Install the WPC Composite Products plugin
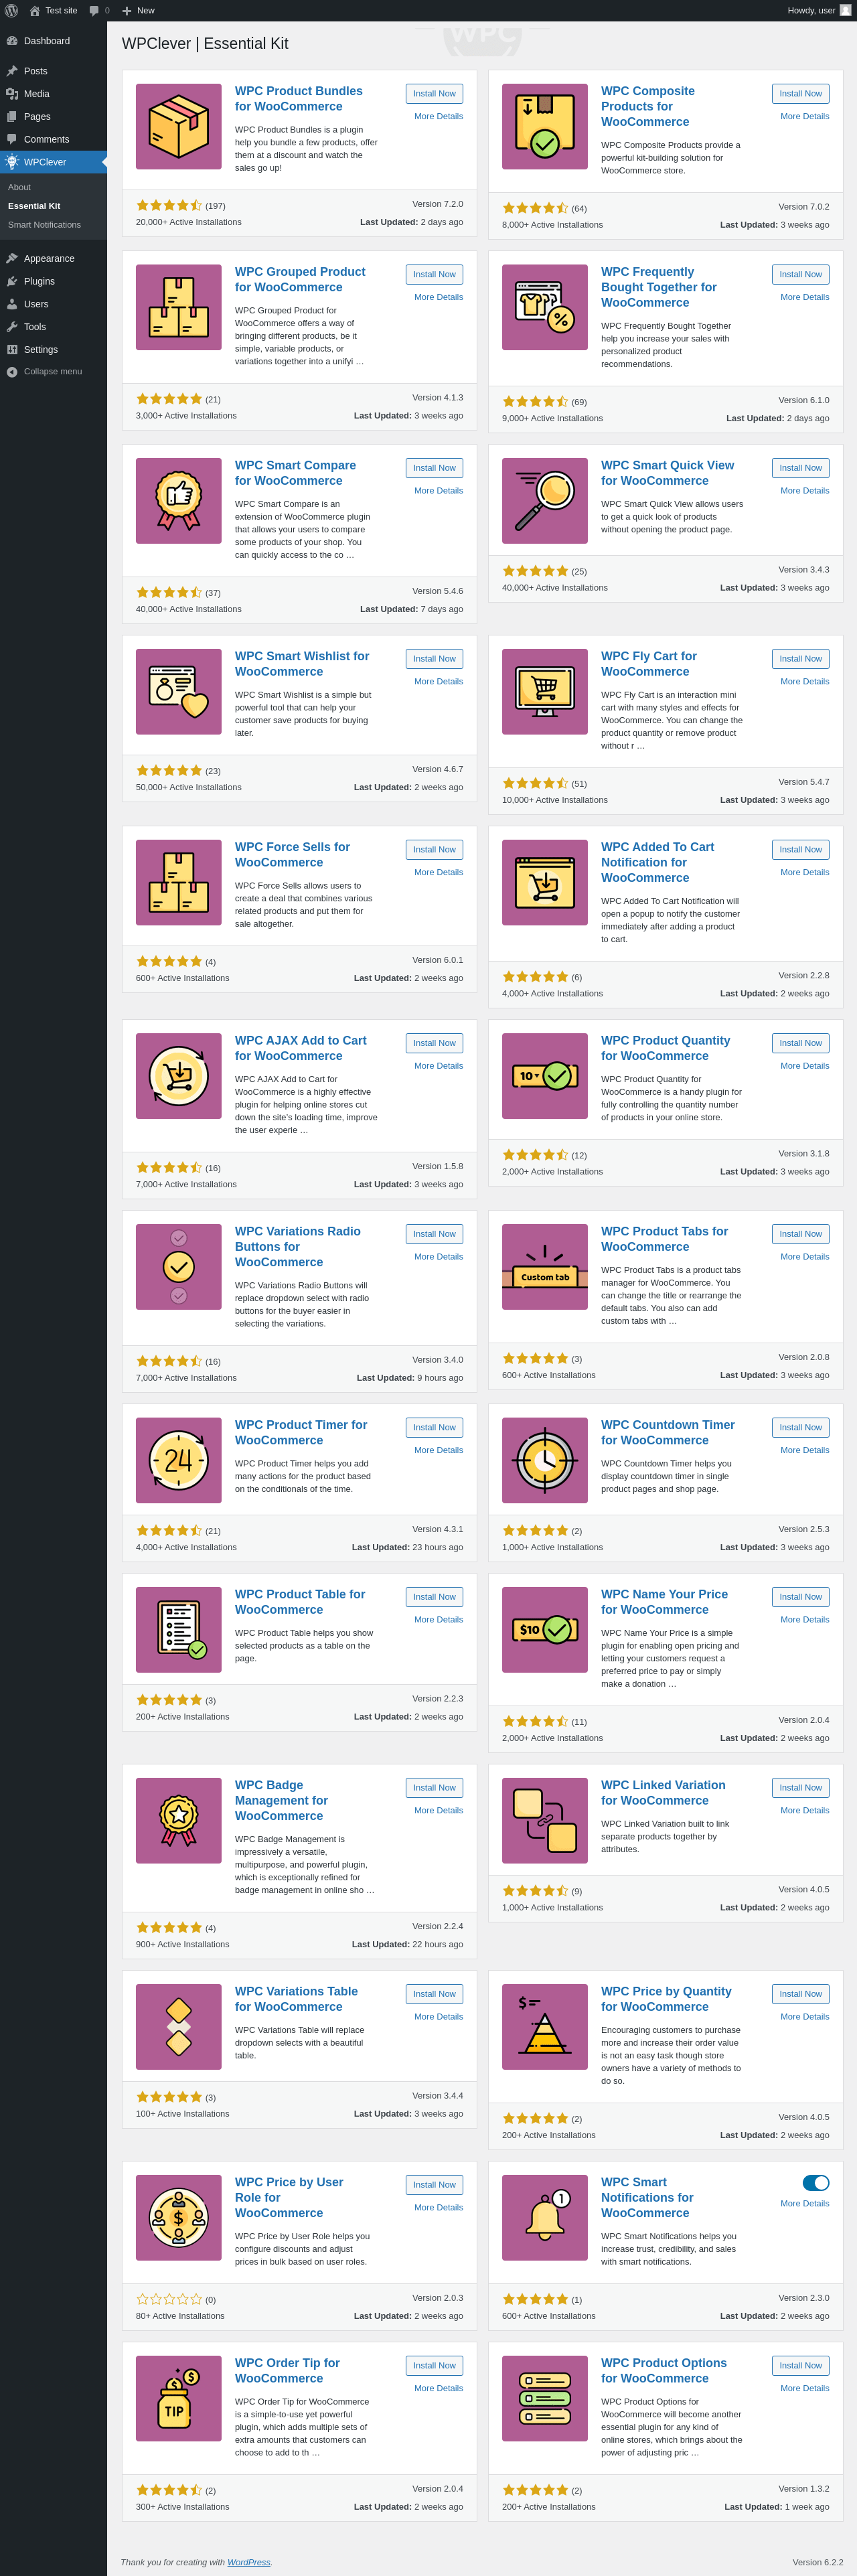Screen dimensions: 857x2576 800,94
